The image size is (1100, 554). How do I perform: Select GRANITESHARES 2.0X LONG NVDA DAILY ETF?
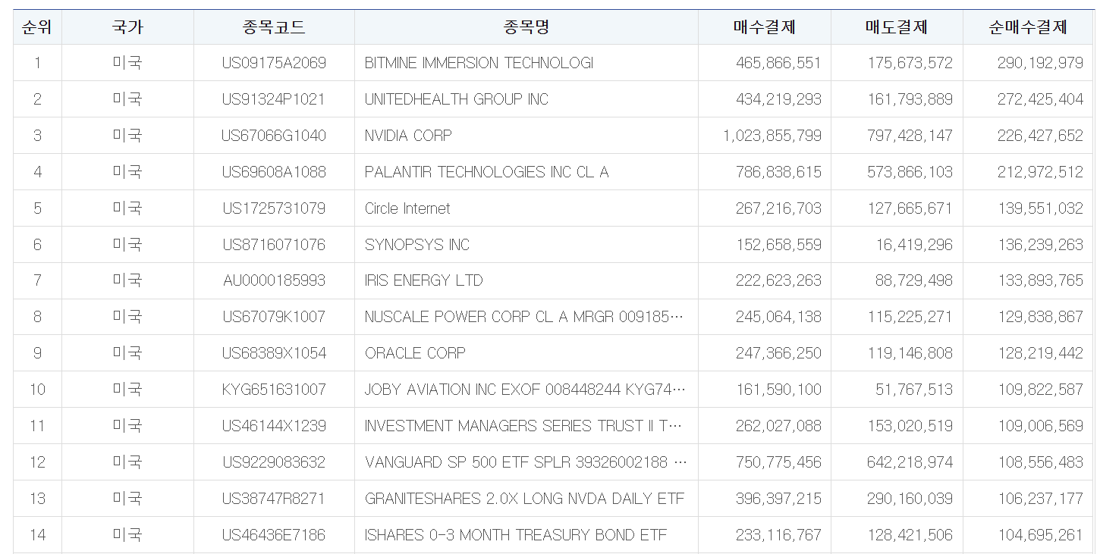(524, 499)
